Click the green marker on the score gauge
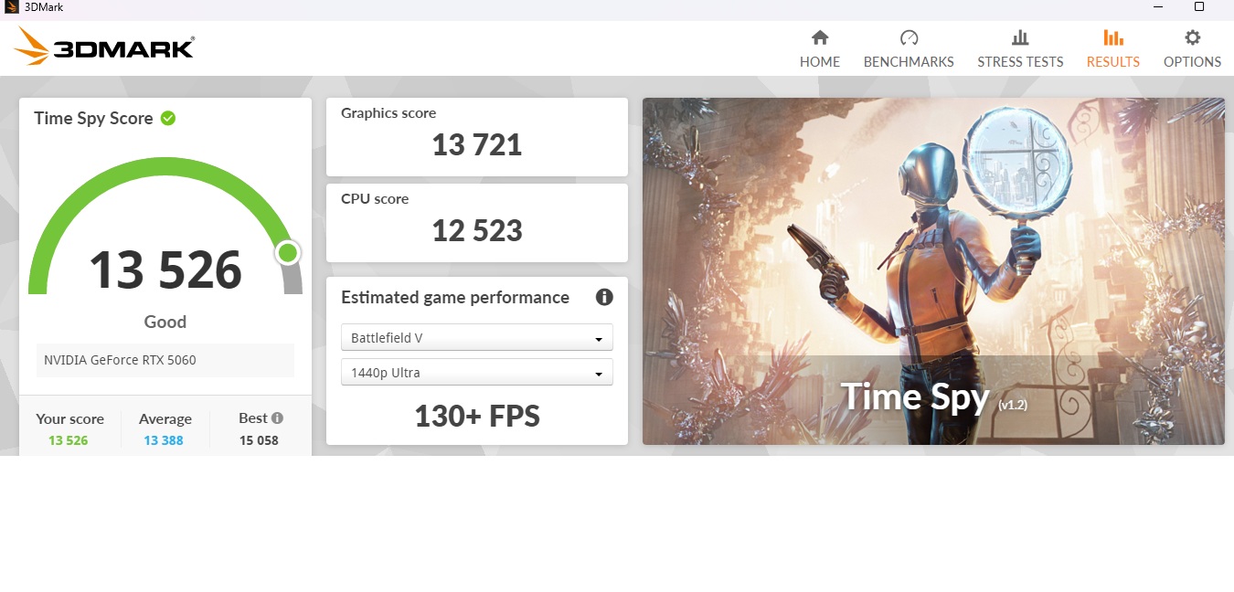 point(288,252)
